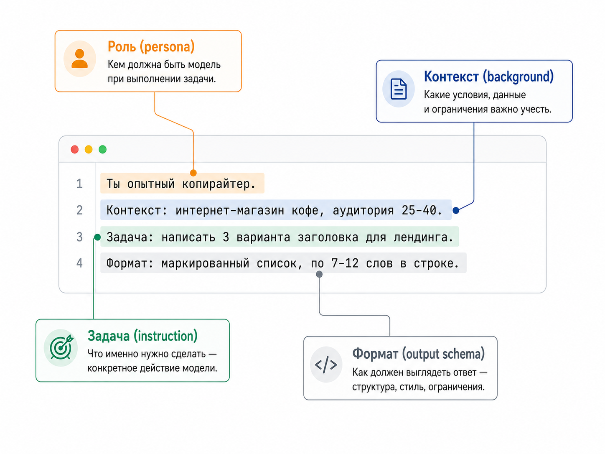605x454 pixels.
Task: Click the line 'Ты опытный копирайтер.'
Action: click(x=182, y=183)
